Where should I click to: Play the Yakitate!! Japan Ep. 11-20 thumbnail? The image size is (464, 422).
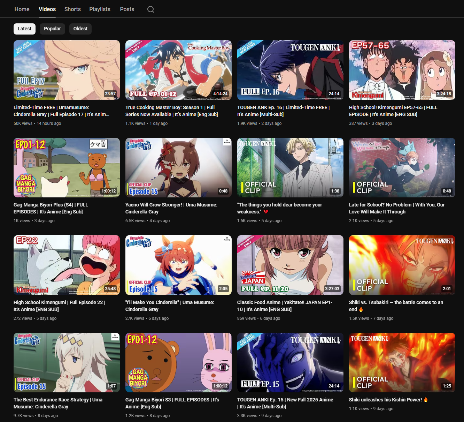tap(290, 265)
